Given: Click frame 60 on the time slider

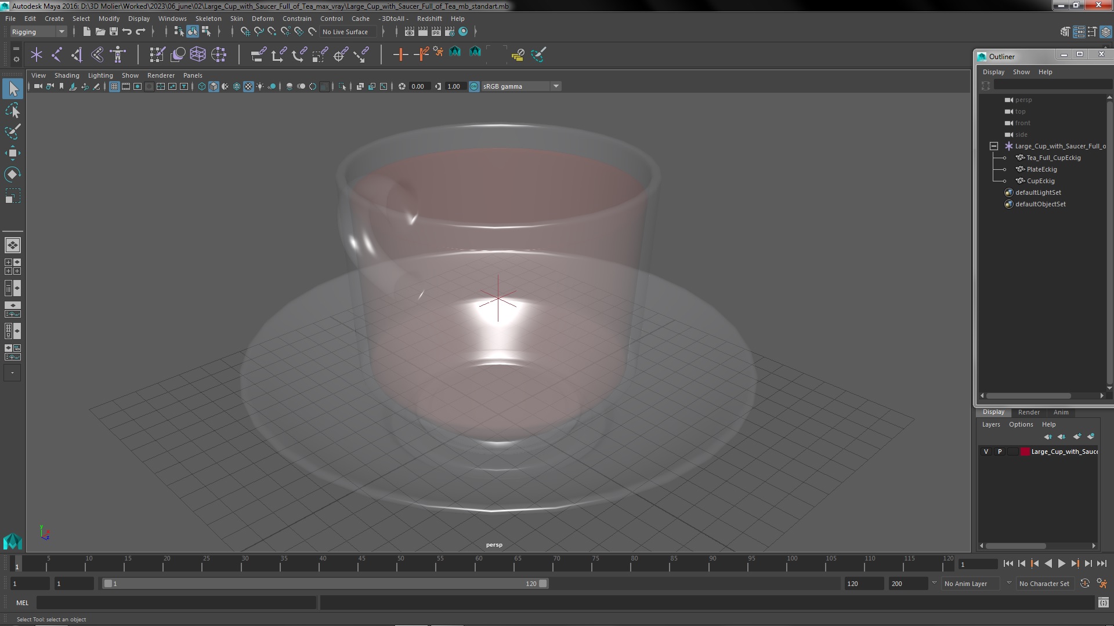Looking at the screenshot, I should pos(479,563).
